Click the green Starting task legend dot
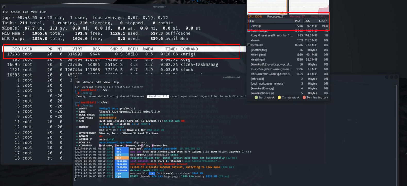The width and height of the screenshot is (407, 186). point(256,98)
